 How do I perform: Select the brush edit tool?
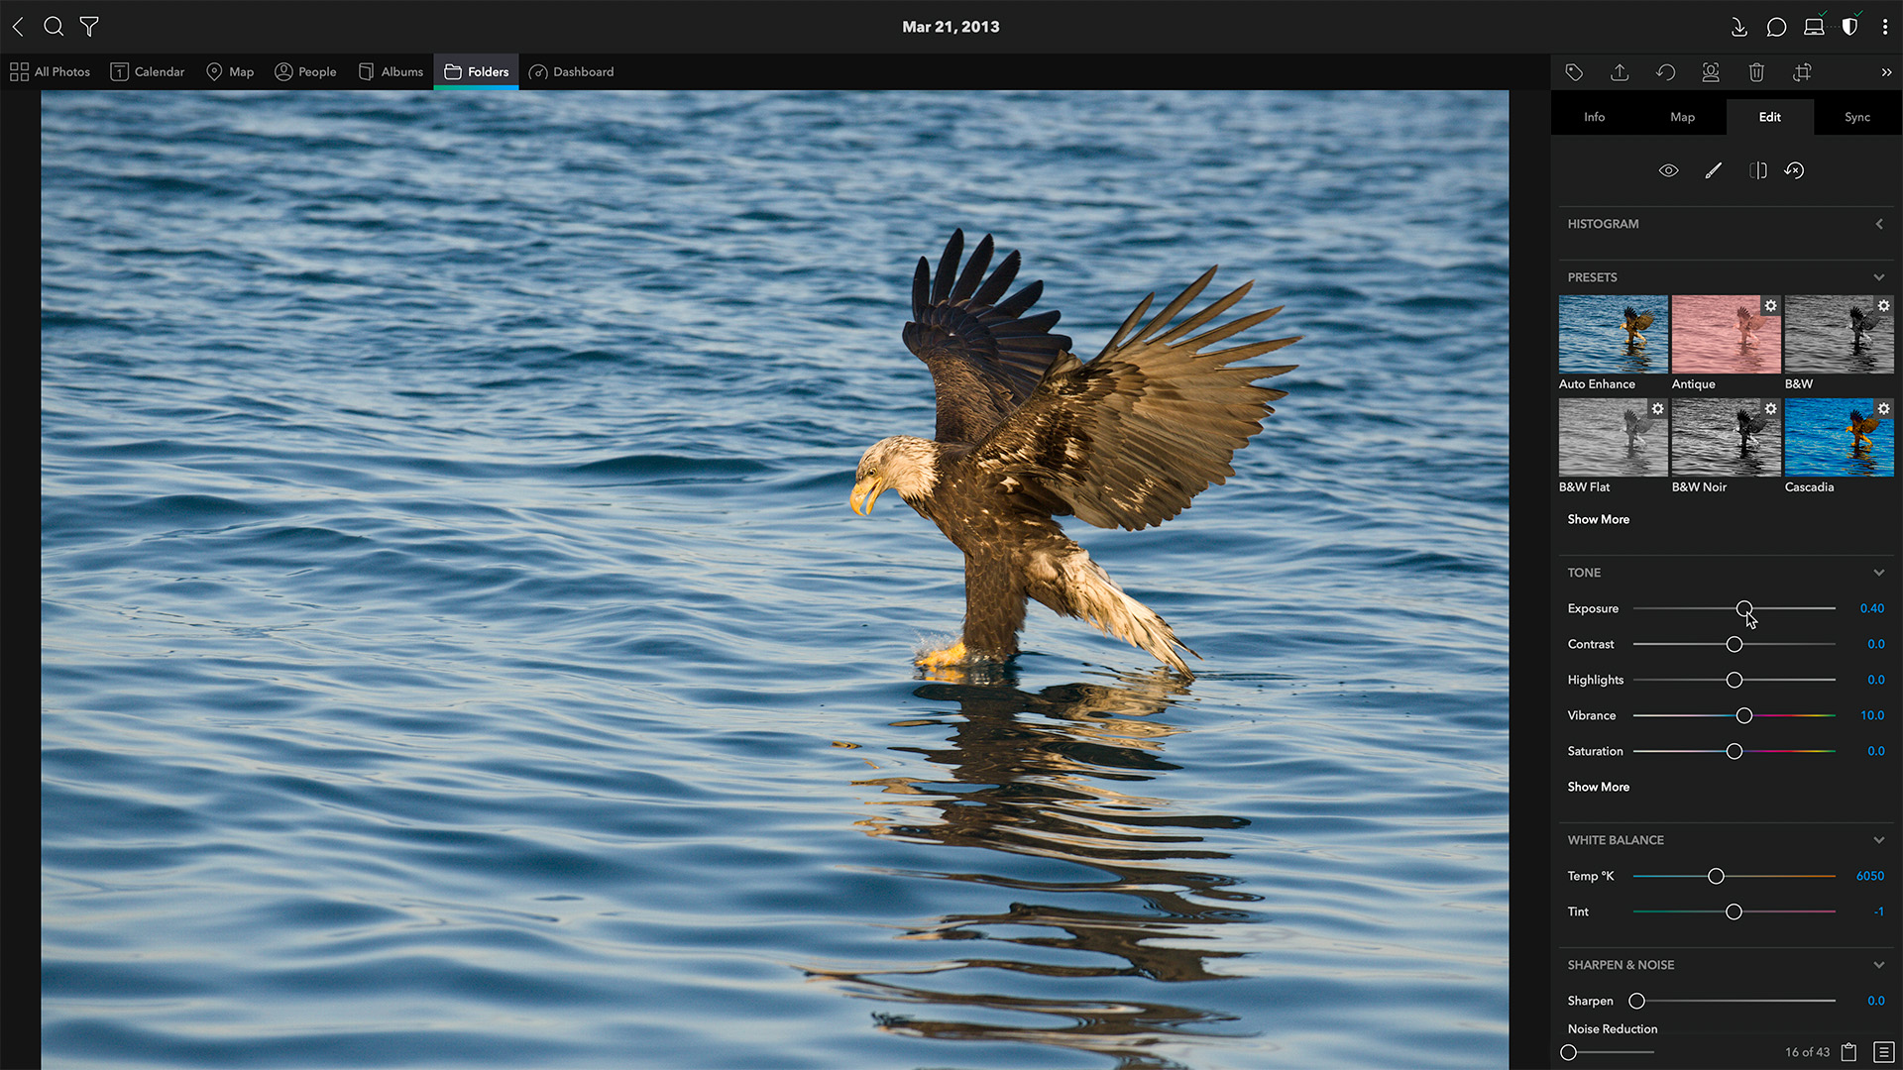click(x=1713, y=170)
